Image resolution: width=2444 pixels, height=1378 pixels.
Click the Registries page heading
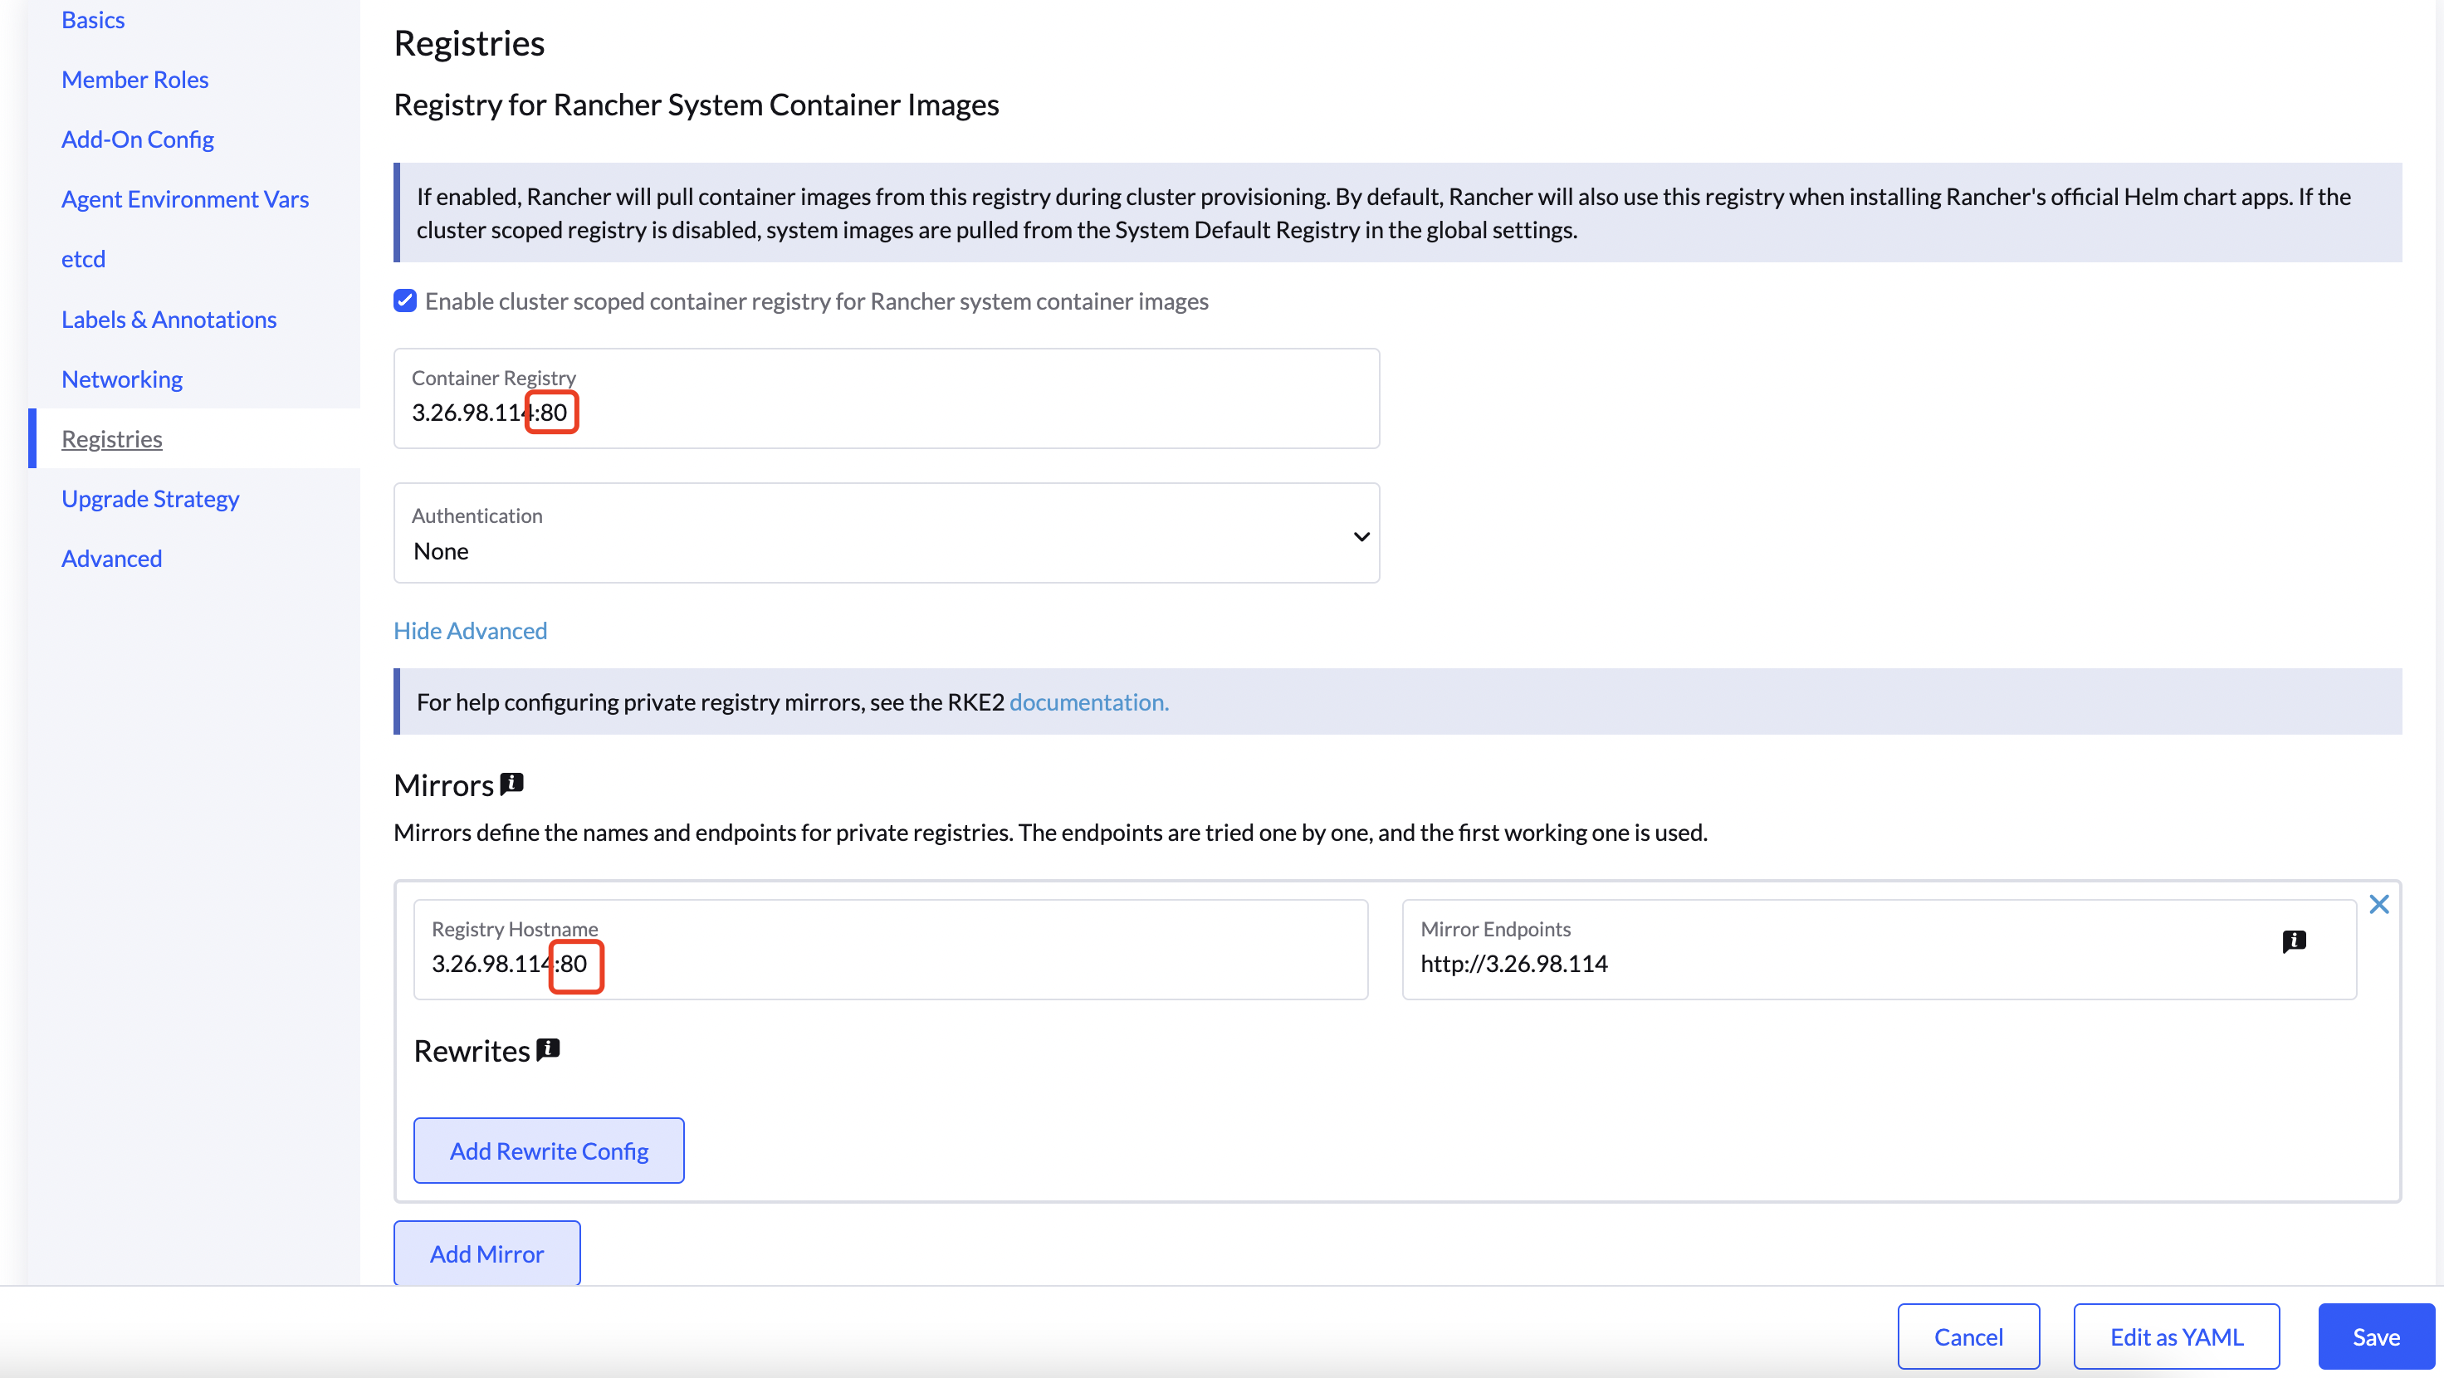click(x=469, y=44)
